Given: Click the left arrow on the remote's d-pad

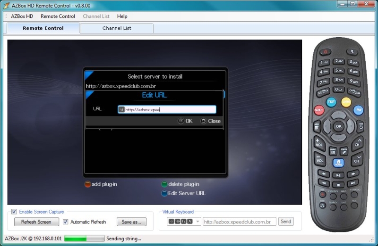Looking at the screenshot, I should (x=327, y=126).
